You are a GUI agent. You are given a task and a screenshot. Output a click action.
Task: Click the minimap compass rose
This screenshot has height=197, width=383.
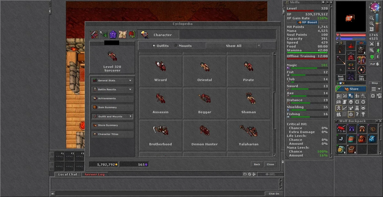(375, 8)
